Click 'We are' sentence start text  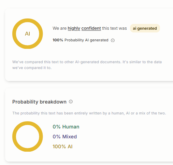[x=60, y=28]
